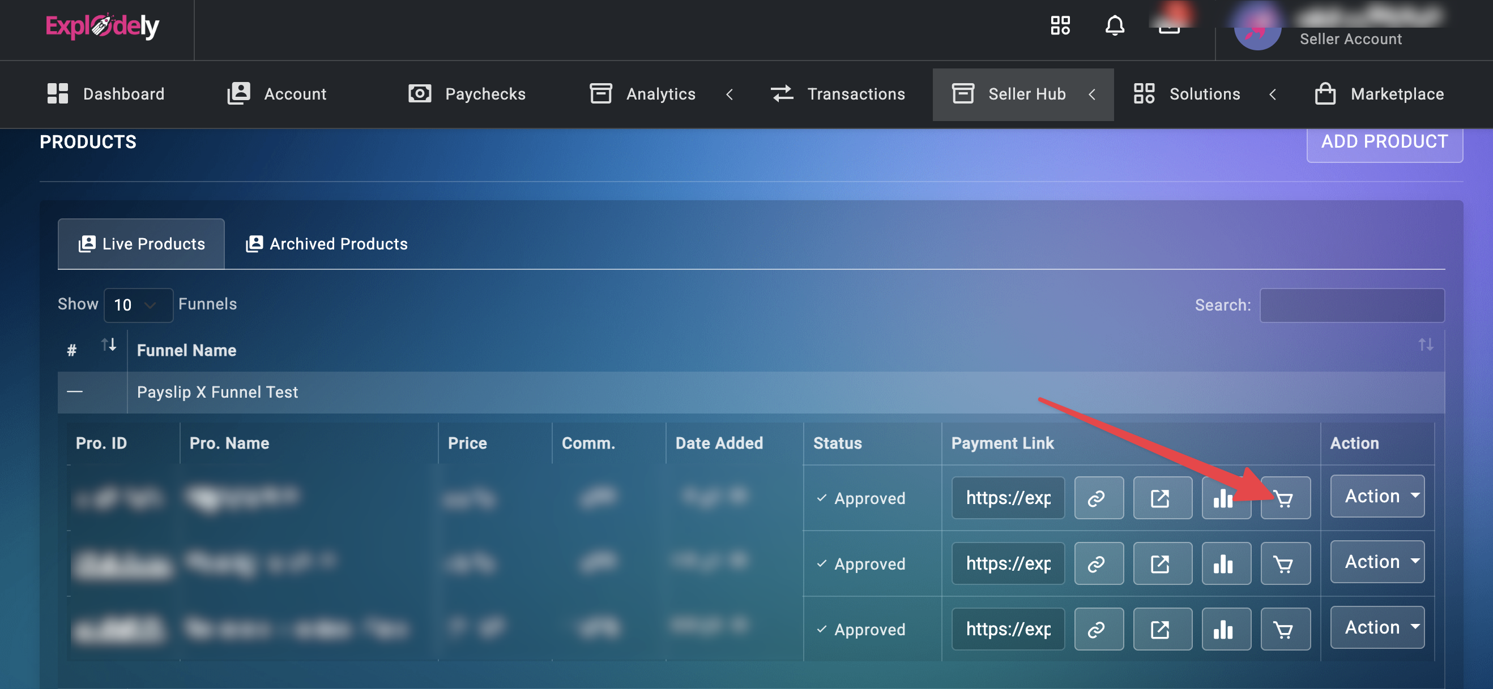Screen dimensions: 1493x689
Task: Open the apps grid icon in header
Action: click(x=1060, y=25)
